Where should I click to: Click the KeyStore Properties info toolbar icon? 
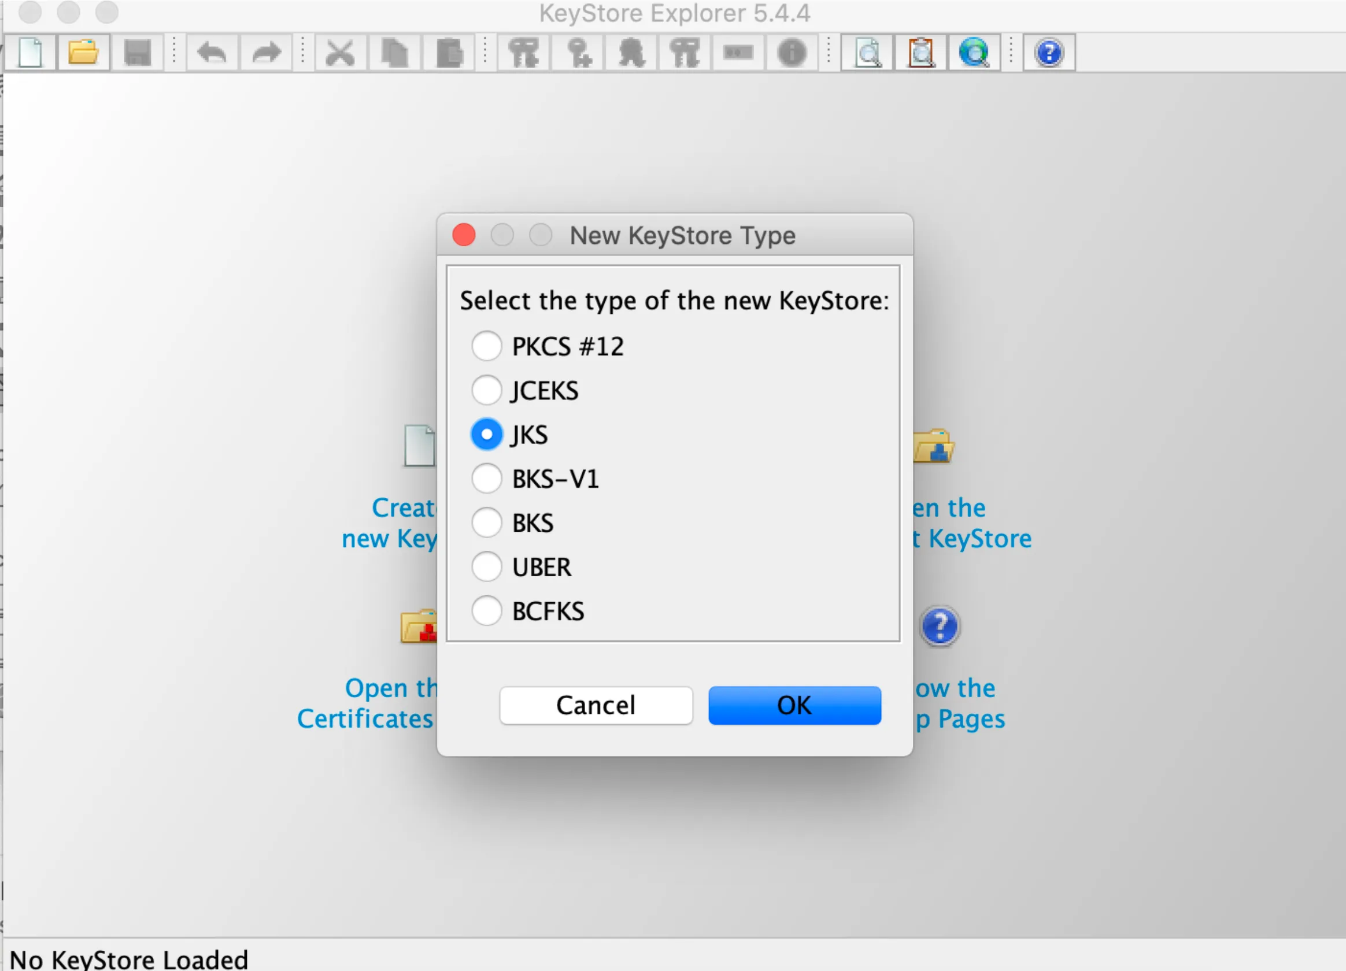pos(792,53)
